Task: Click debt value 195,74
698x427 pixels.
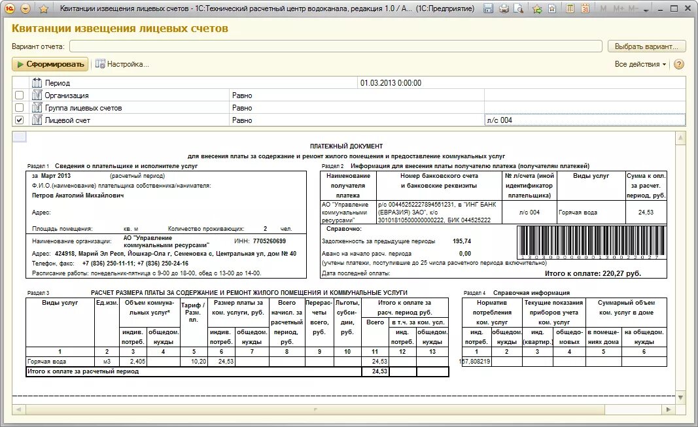Action: (x=462, y=241)
